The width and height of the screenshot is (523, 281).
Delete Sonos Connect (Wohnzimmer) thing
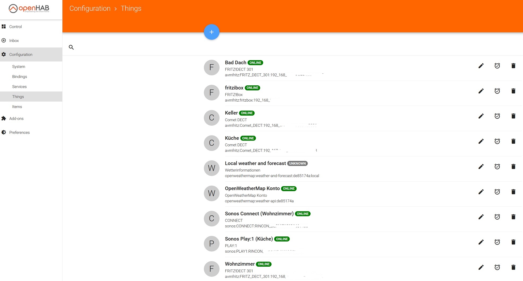513,217
